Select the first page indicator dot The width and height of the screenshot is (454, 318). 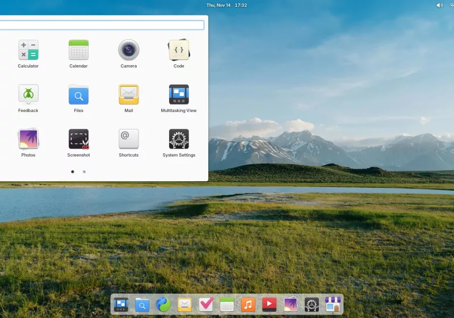73,171
